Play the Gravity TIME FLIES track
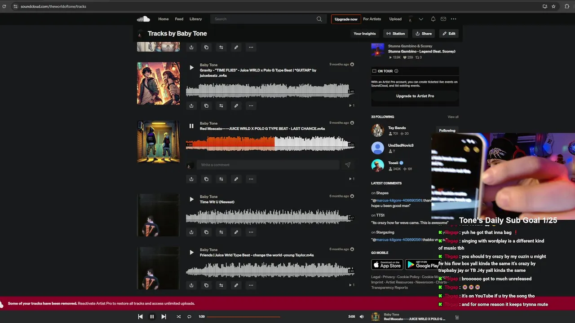The image size is (575, 323). click(x=191, y=68)
